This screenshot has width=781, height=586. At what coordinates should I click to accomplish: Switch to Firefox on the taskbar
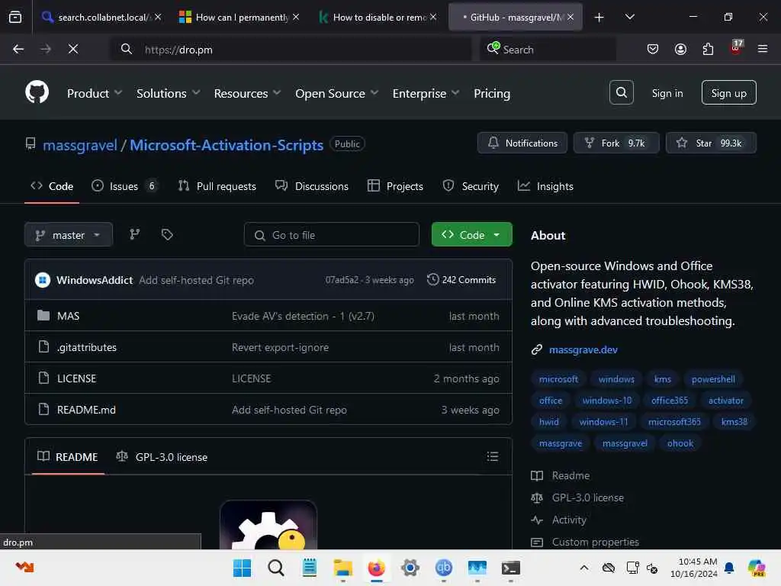[377, 568]
